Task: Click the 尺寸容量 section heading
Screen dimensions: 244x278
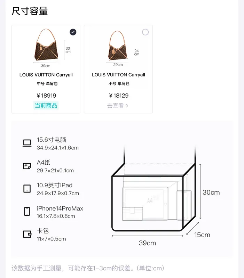Action: pyautogui.click(x=30, y=11)
